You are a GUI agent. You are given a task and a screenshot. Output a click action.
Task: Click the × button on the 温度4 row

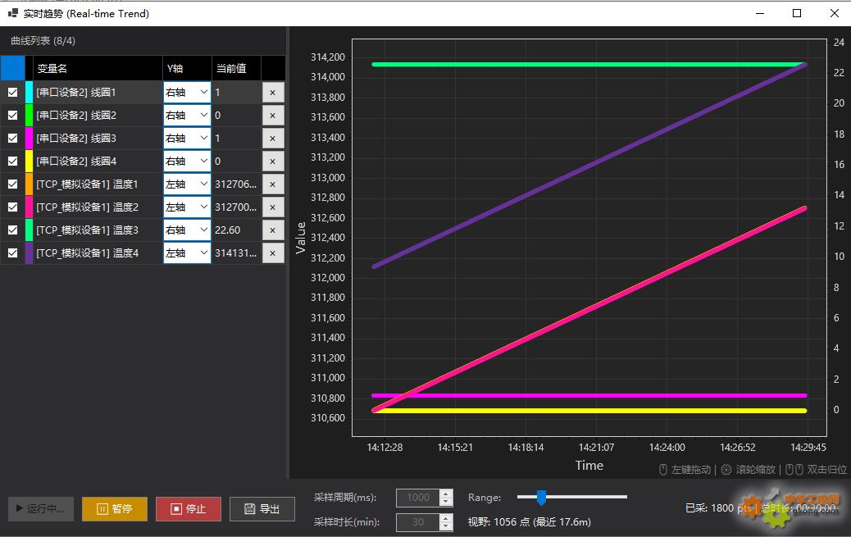(x=273, y=253)
